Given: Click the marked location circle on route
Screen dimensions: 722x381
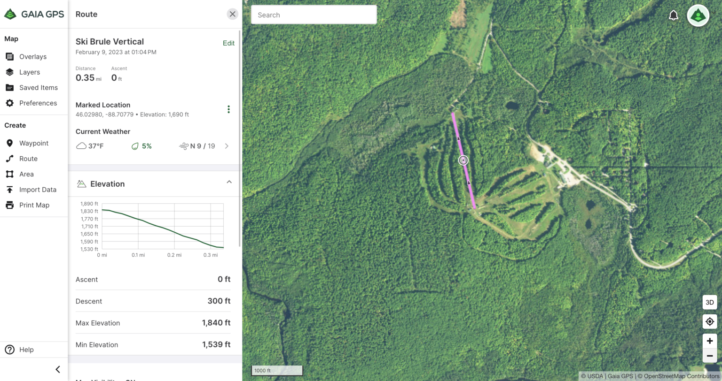Looking at the screenshot, I should coord(463,160).
